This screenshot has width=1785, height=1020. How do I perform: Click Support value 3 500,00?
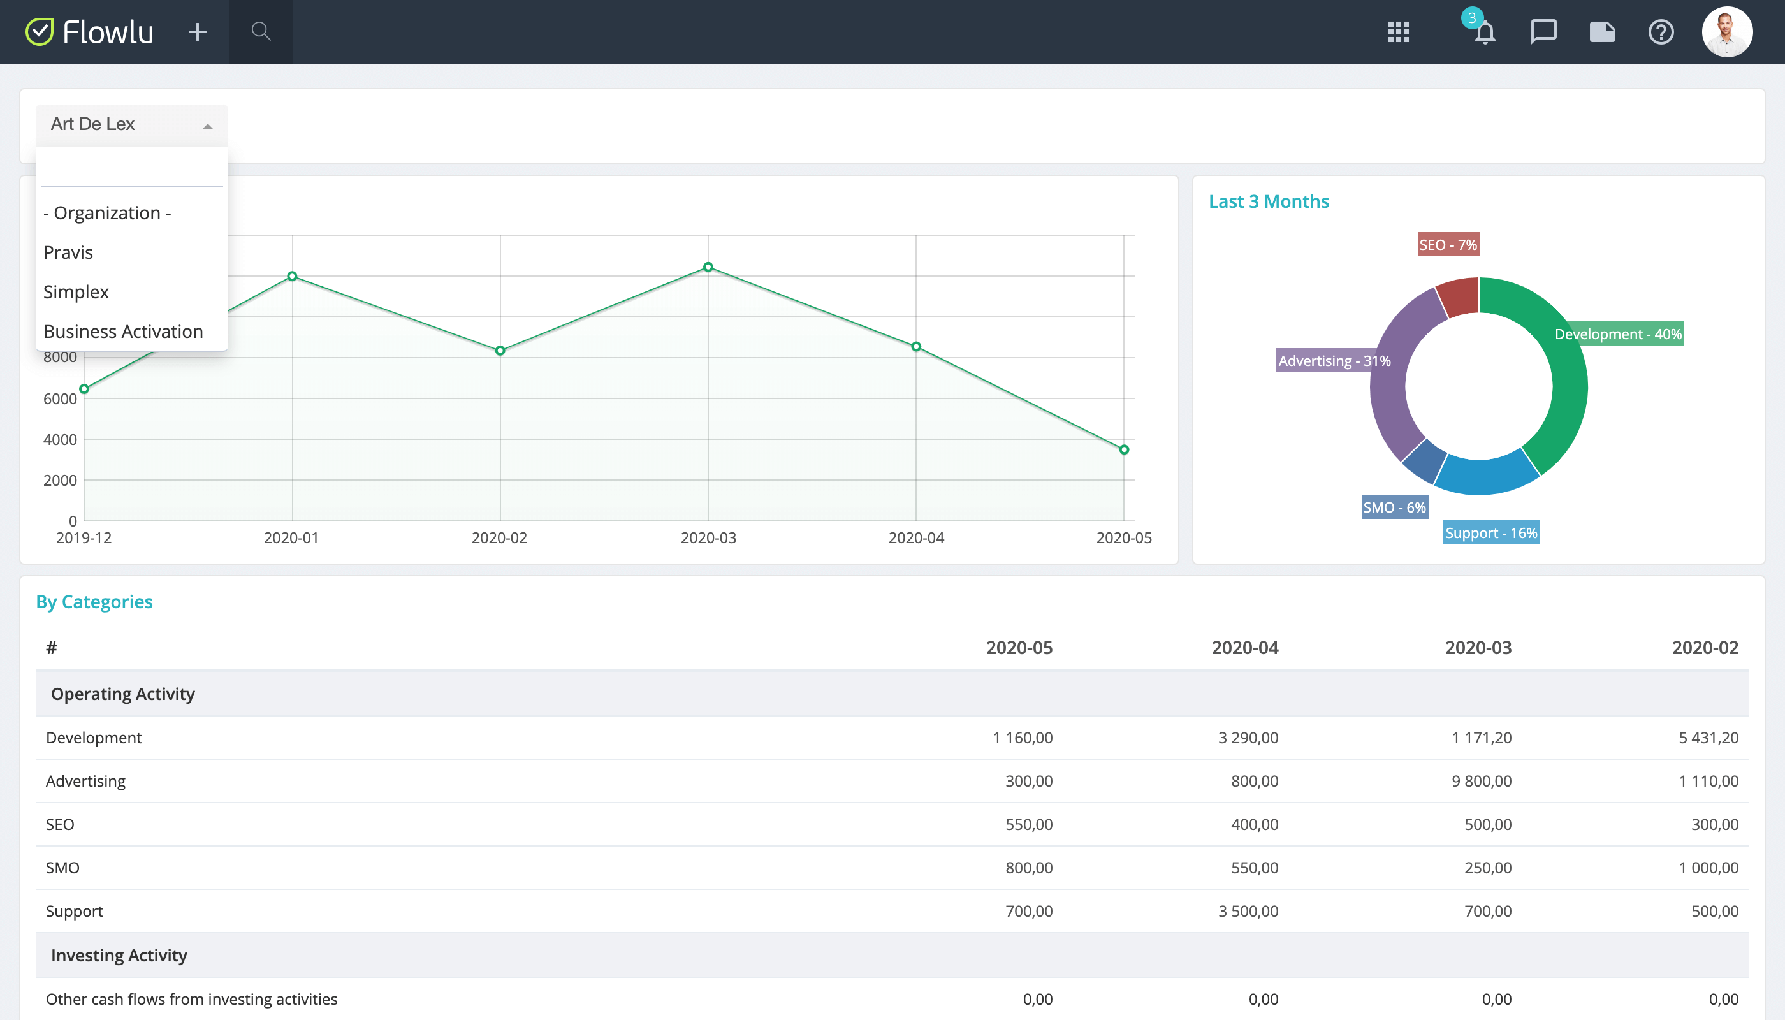click(1248, 912)
